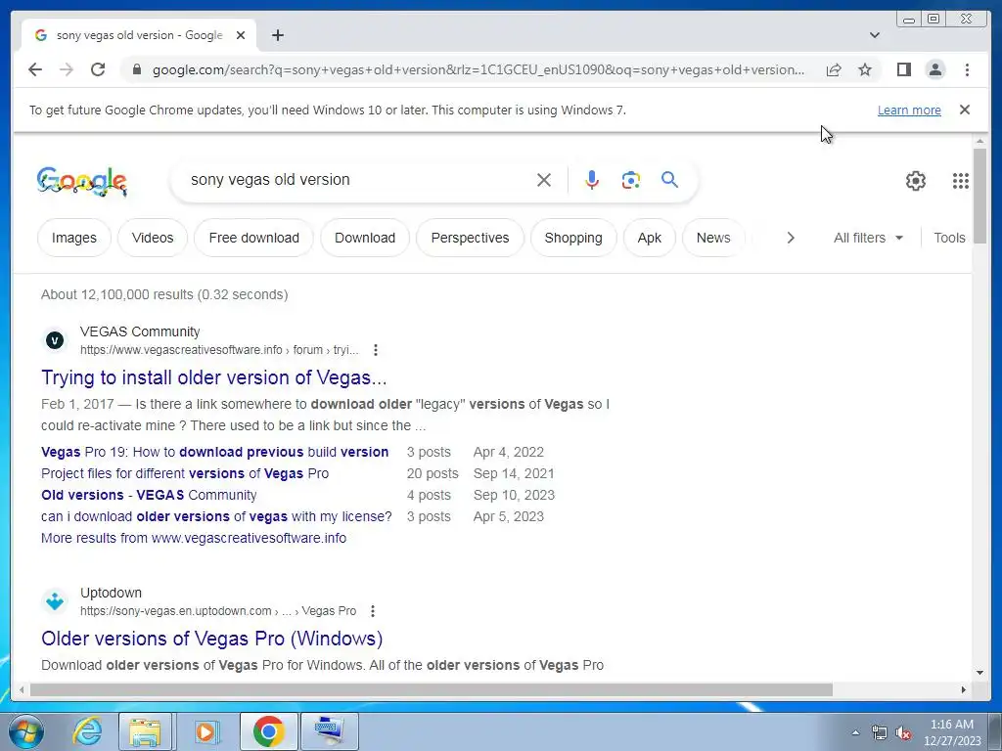The image size is (1002, 751).
Task: Open the taskbar clock showing 1:16 AM
Action: [952, 732]
